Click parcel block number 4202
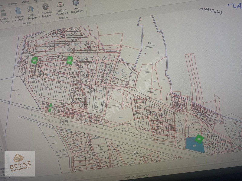242x181 pixels. pyautogui.click(x=68, y=34)
